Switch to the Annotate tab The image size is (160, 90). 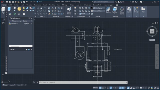pyautogui.click(x=52, y=5)
